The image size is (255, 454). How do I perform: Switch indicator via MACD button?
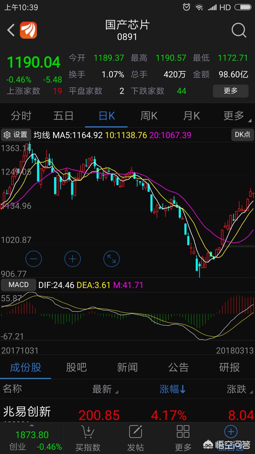pos(18,285)
